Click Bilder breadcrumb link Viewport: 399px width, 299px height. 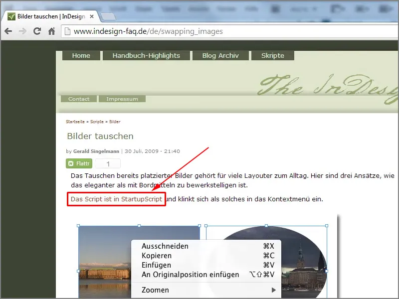point(115,122)
